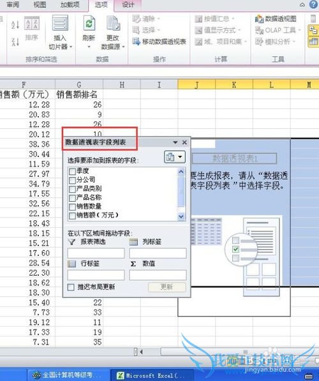Expand the 模拟分析 dropdown arrow

tap(294, 41)
